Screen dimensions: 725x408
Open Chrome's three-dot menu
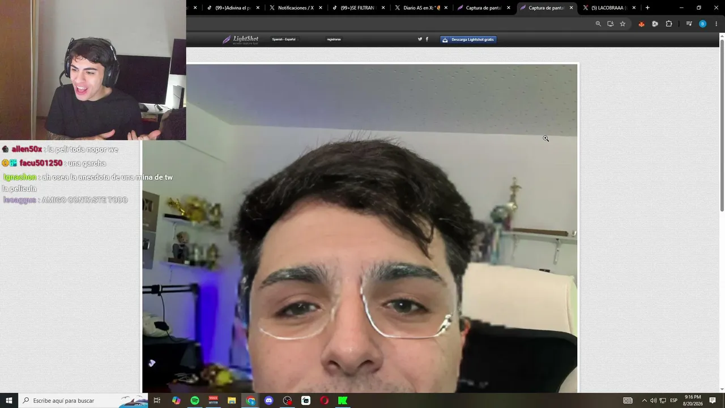717,24
